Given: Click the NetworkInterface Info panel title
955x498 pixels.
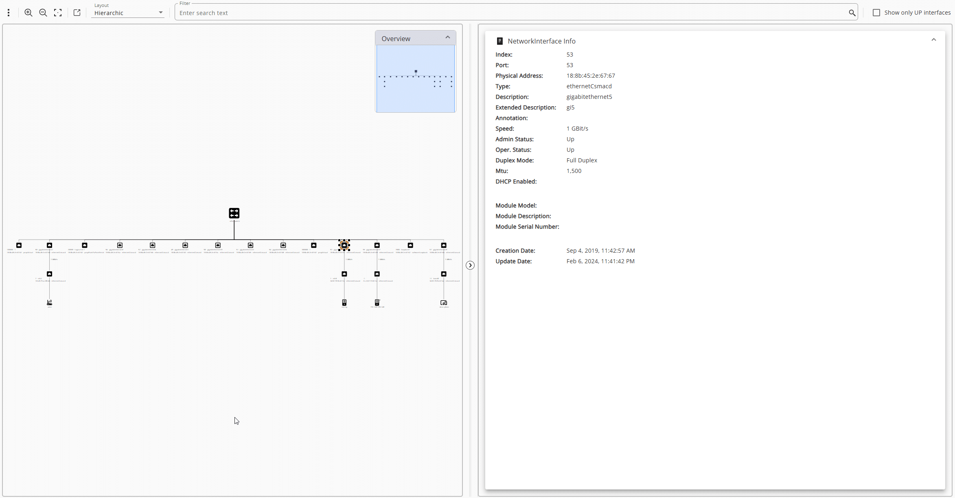Looking at the screenshot, I should pyautogui.click(x=541, y=41).
